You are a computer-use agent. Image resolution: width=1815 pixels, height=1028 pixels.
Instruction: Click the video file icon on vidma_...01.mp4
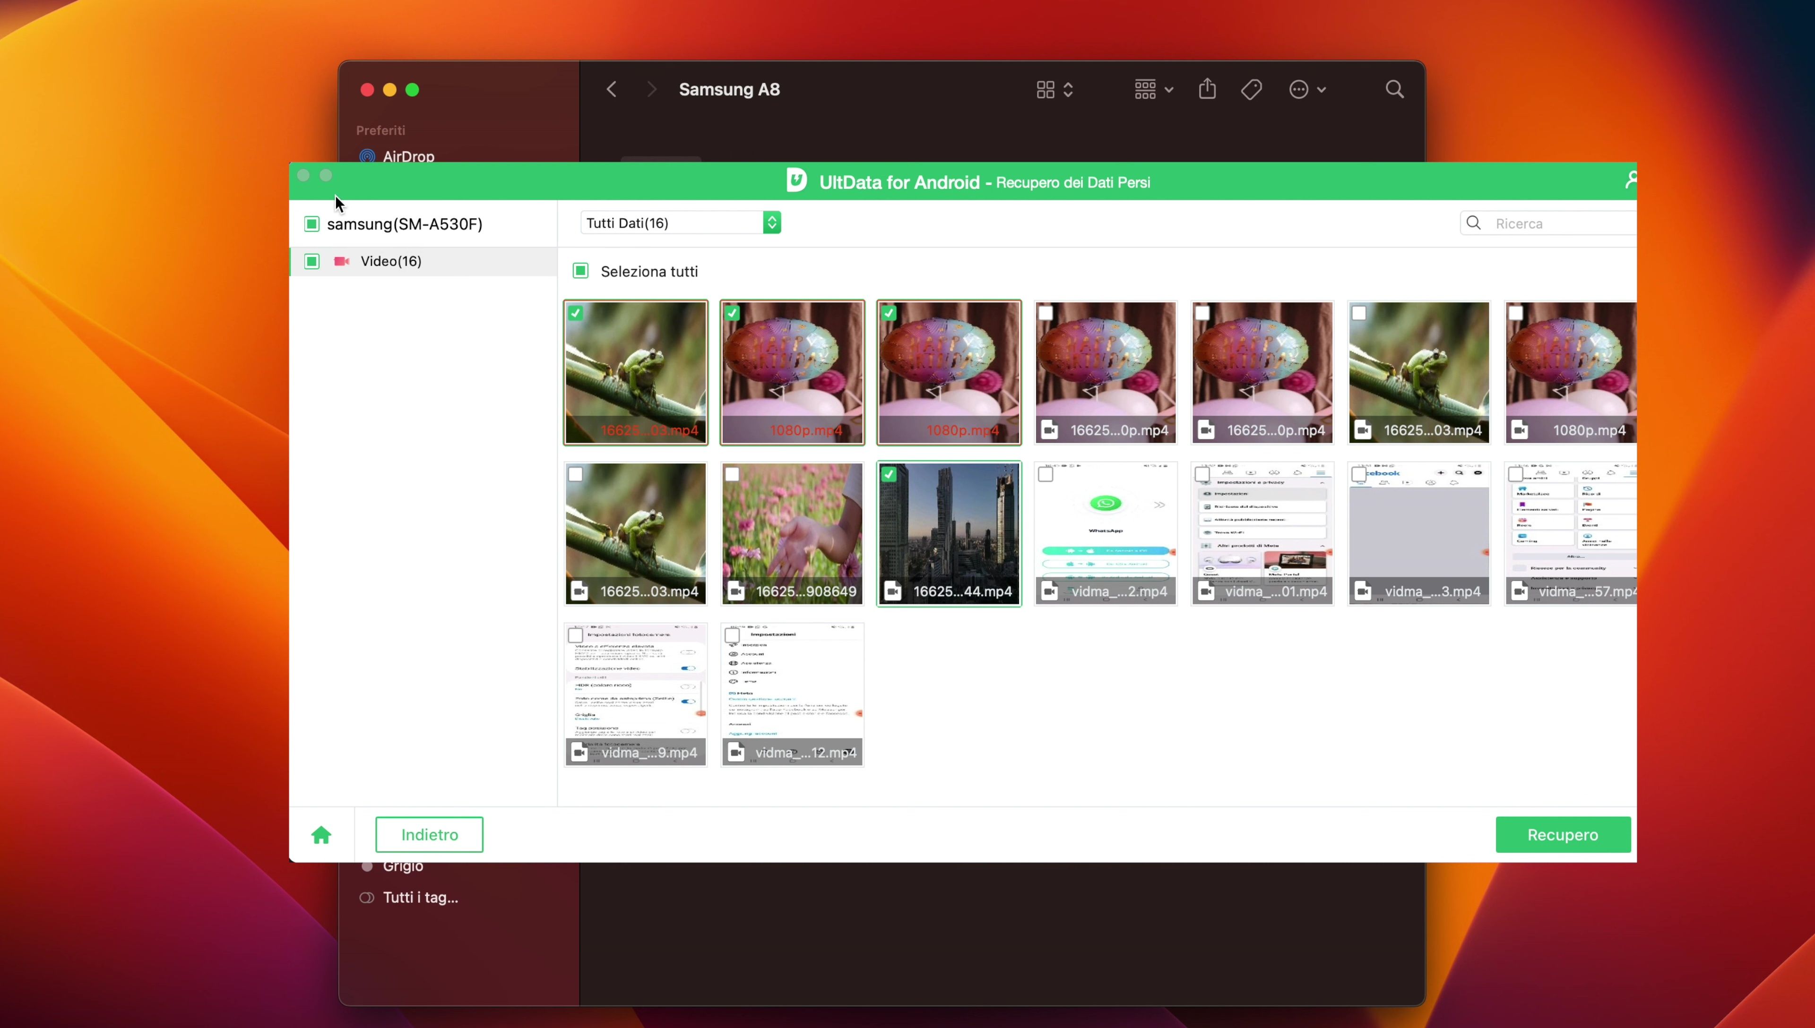coord(1206,591)
